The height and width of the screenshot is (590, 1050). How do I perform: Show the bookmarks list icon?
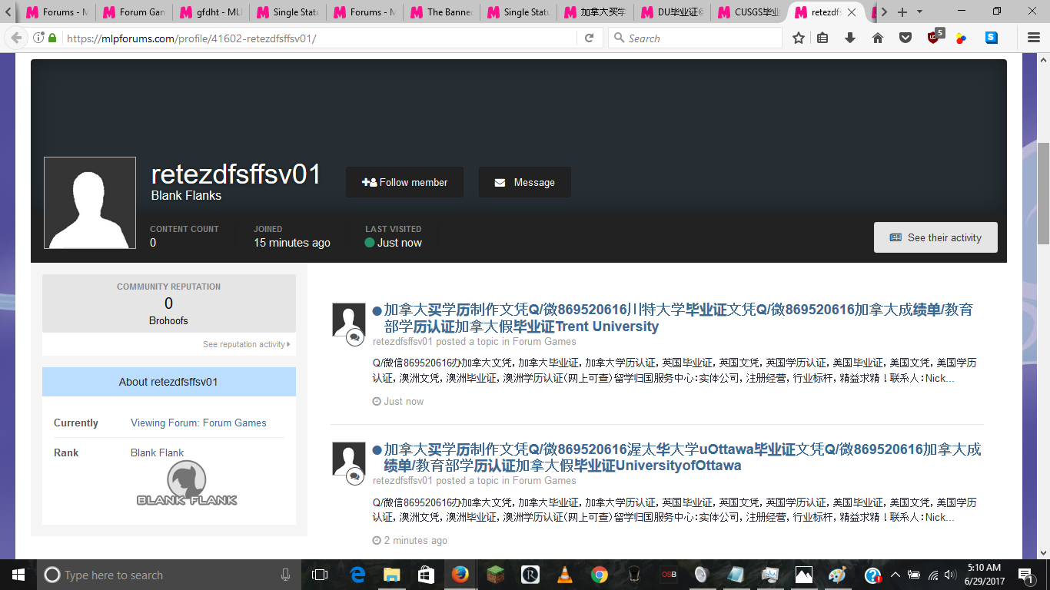[x=822, y=38]
